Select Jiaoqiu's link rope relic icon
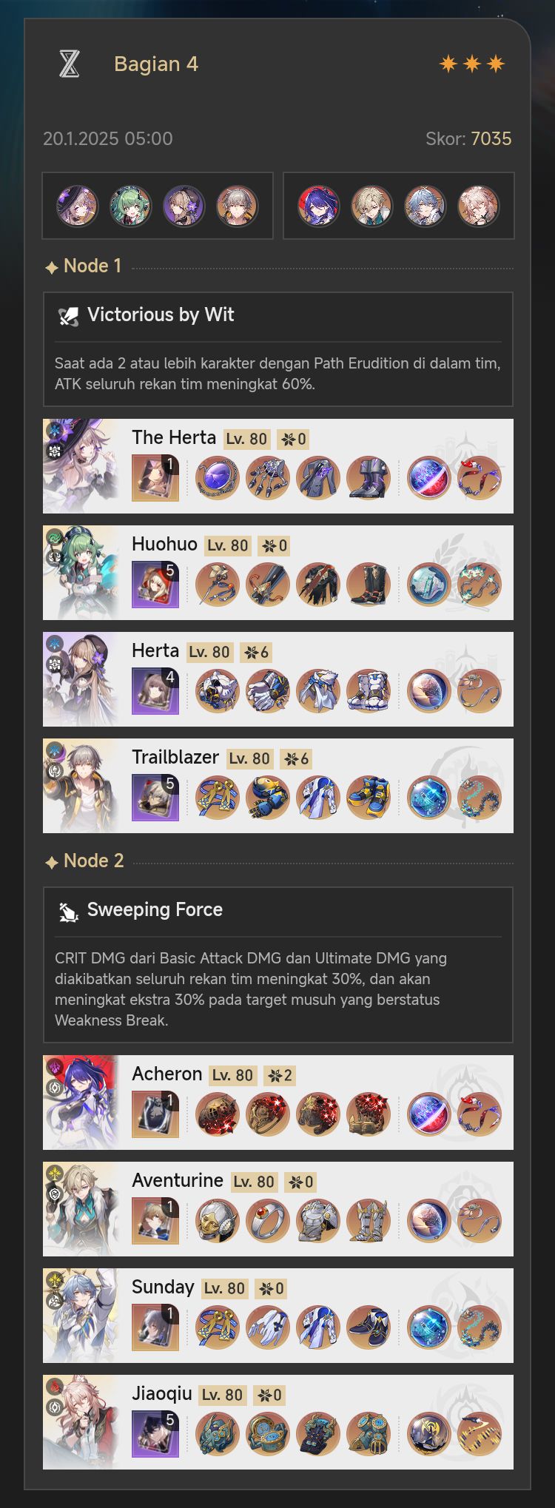Viewport: 555px width, 1508px height. click(x=480, y=1434)
